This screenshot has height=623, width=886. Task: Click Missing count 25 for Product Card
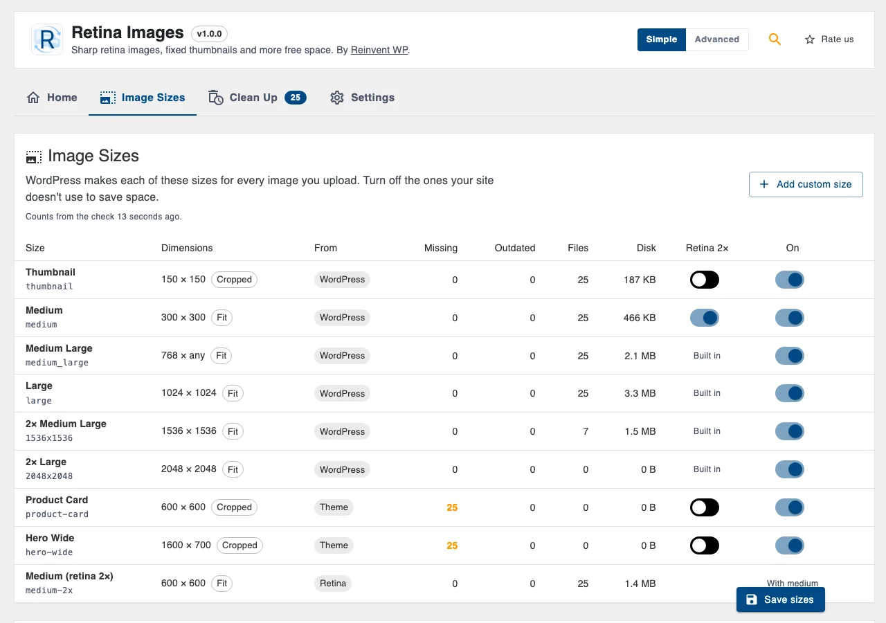click(452, 507)
